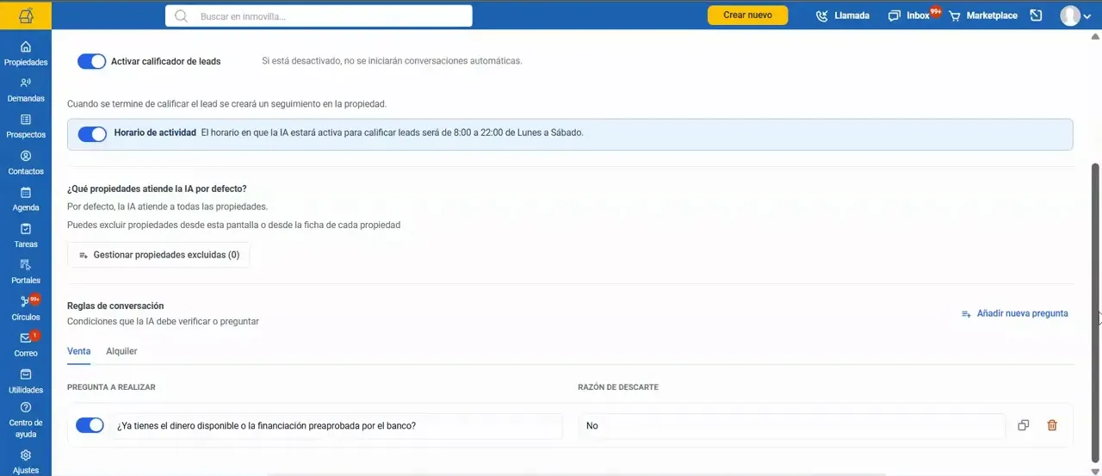Open Correo mail section
This screenshot has width=1102, height=476.
pos(26,344)
